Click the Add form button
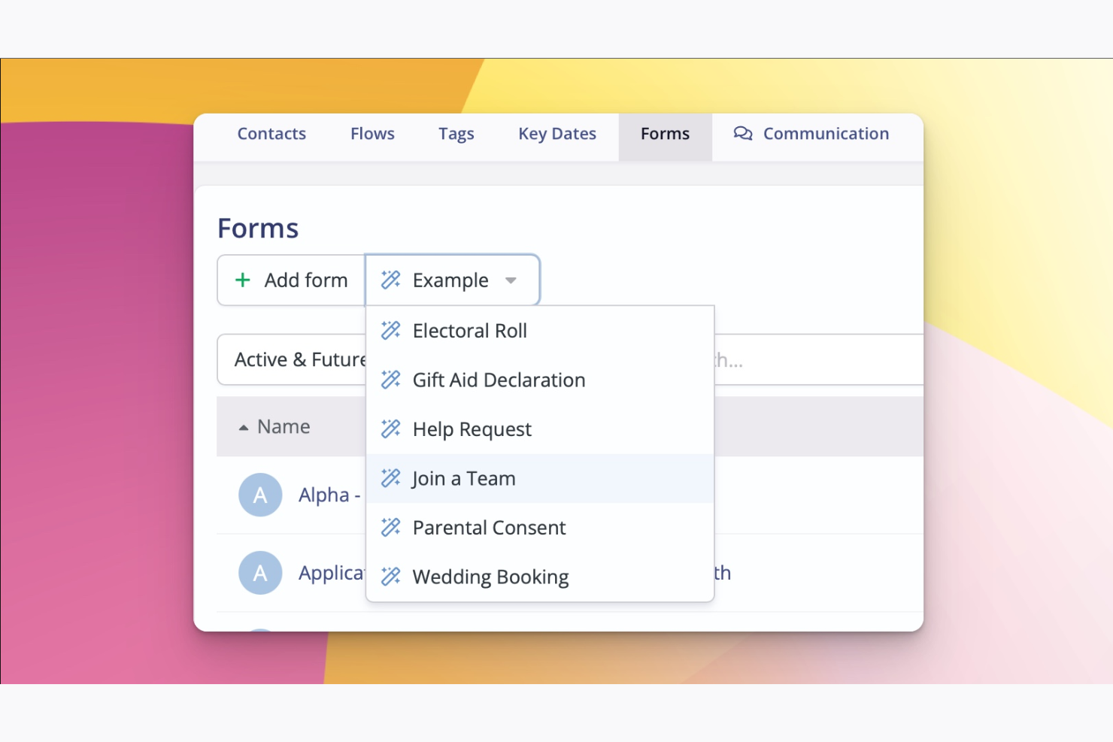The width and height of the screenshot is (1113, 742). tap(291, 280)
